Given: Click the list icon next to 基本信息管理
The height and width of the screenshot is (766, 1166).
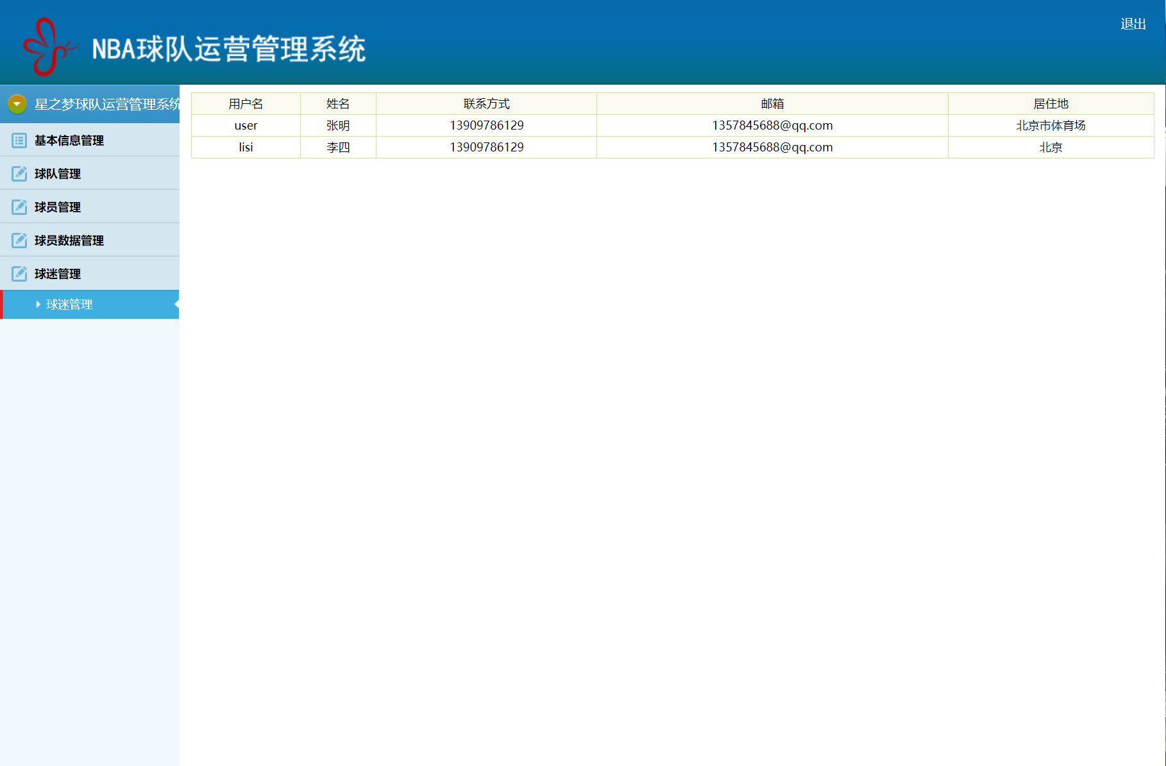Looking at the screenshot, I should click(x=19, y=140).
